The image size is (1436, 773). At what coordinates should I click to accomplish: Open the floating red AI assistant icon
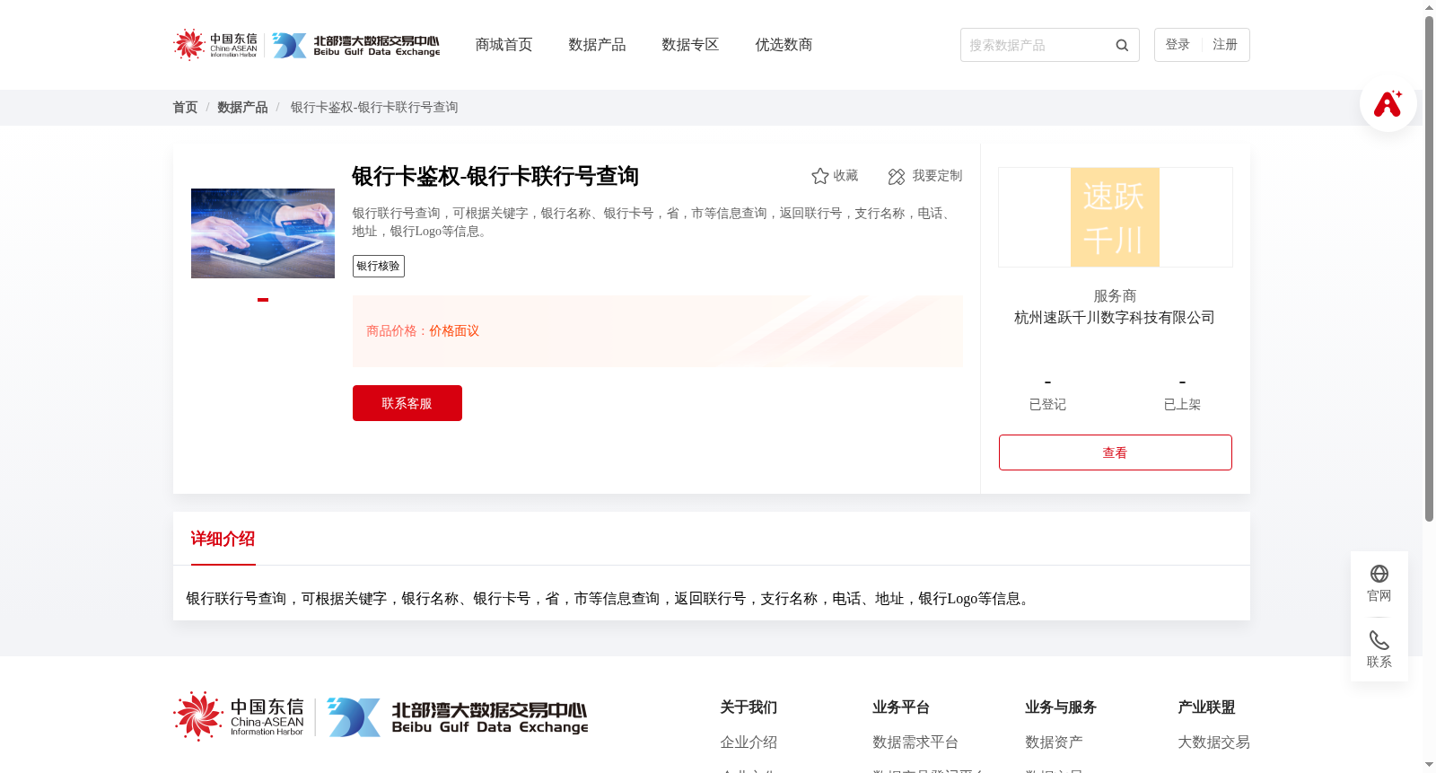(1388, 103)
